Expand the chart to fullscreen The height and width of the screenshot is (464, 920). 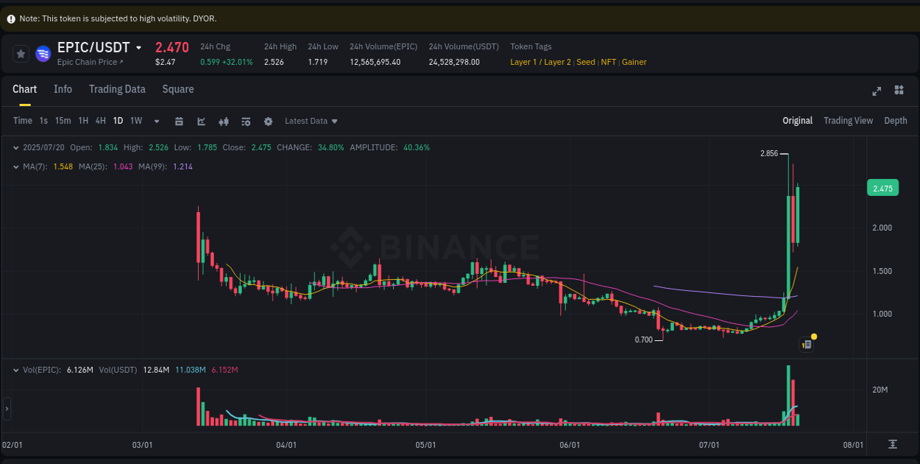coord(877,91)
